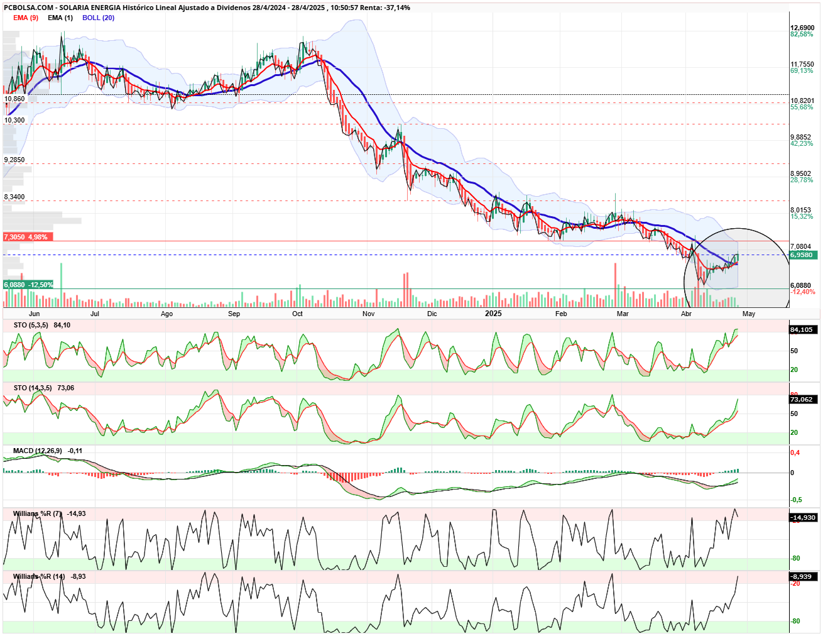Click the 0,4 label on the MACD scale
The width and height of the screenshot is (823, 636).
pyautogui.click(x=795, y=452)
